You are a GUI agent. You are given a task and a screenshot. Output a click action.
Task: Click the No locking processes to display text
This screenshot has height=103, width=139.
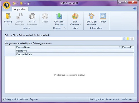(69, 75)
